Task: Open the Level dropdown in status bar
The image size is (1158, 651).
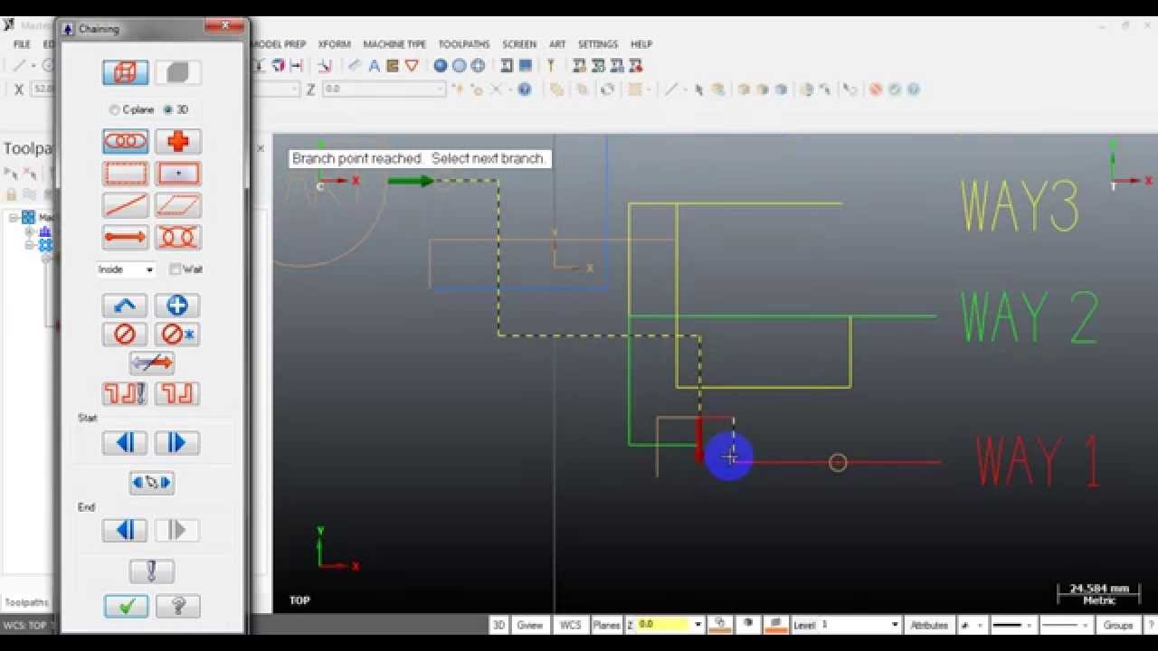Action: (895, 625)
